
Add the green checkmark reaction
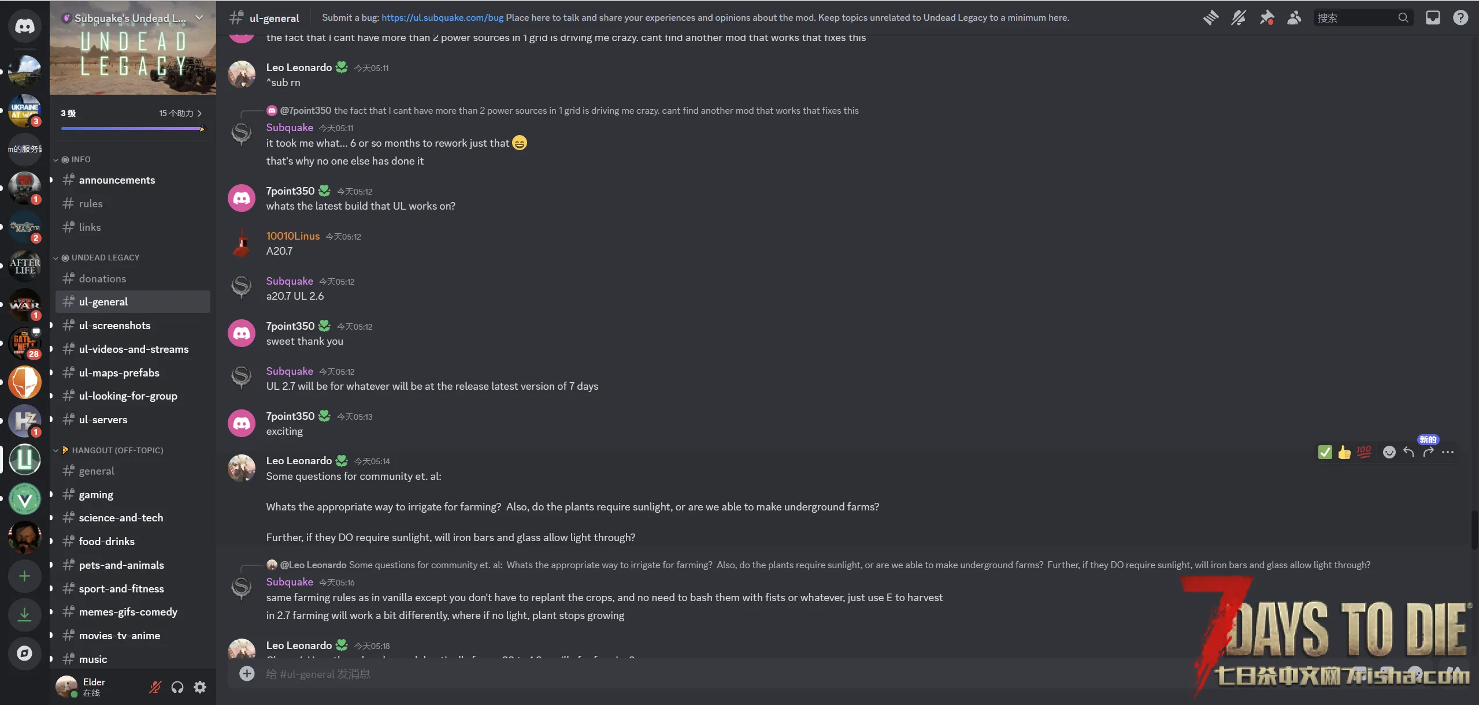(x=1325, y=452)
